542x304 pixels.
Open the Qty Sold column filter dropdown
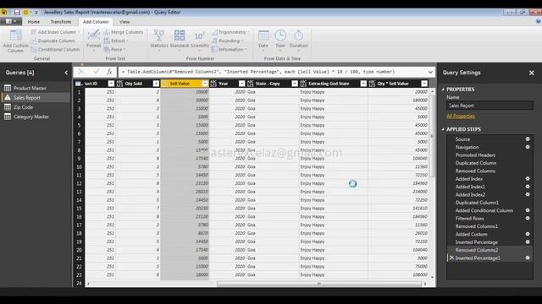tap(156, 84)
